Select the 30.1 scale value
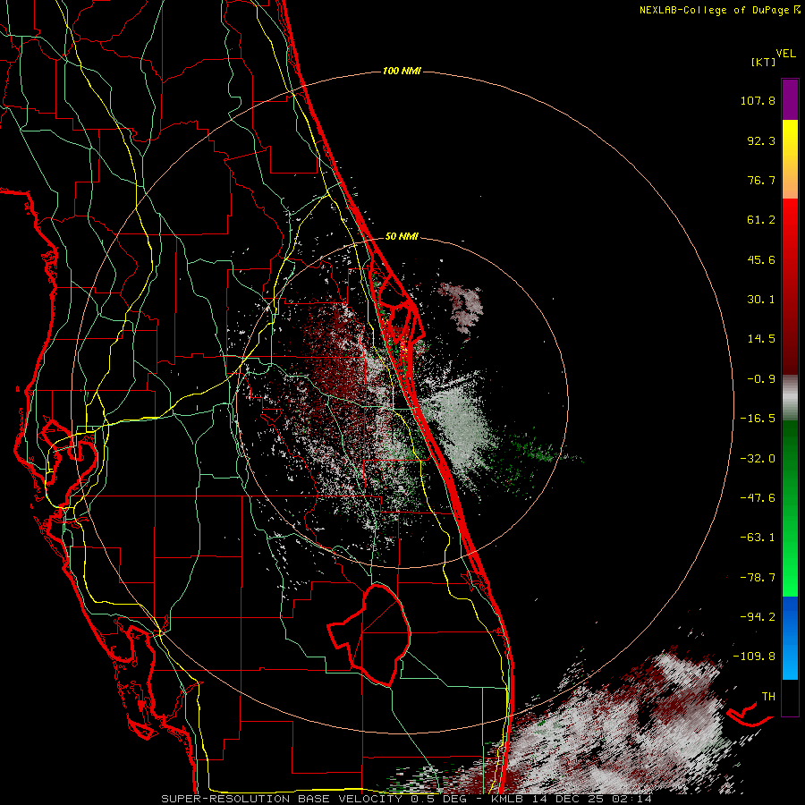The height and width of the screenshot is (805, 805). (761, 300)
